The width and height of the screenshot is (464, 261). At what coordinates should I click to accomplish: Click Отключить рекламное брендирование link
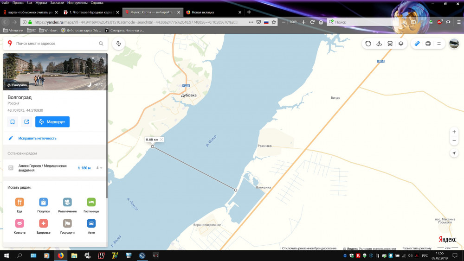(x=309, y=248)
